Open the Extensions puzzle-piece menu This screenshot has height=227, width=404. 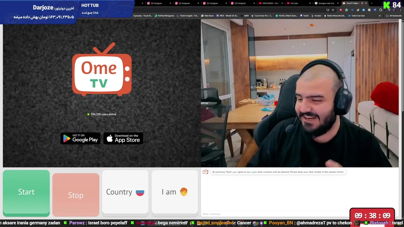tap(381, 10)
